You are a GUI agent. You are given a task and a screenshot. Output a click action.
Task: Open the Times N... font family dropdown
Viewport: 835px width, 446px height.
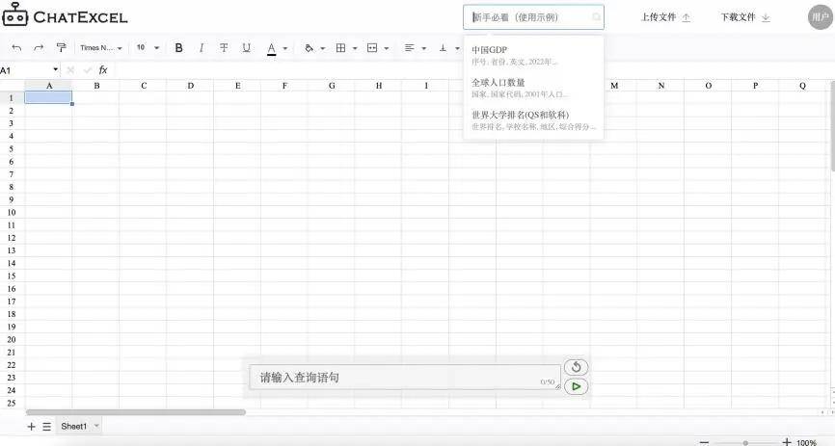coord(101,48)
